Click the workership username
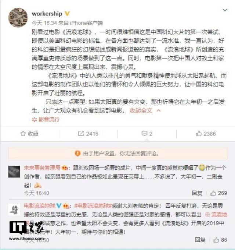The width and height of the screenshot is (235, 250). tap(47, 14)
